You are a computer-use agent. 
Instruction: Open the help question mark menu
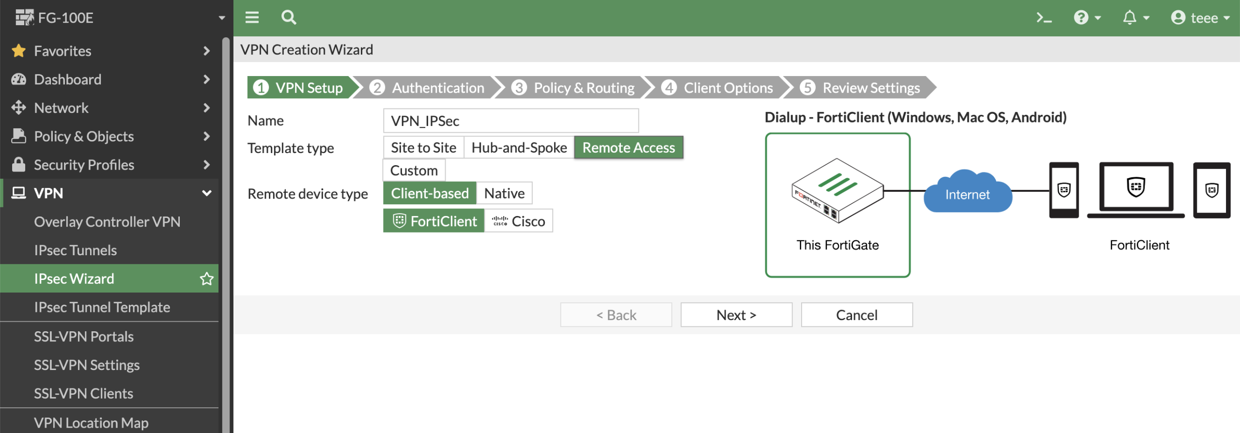point(1082,18)
